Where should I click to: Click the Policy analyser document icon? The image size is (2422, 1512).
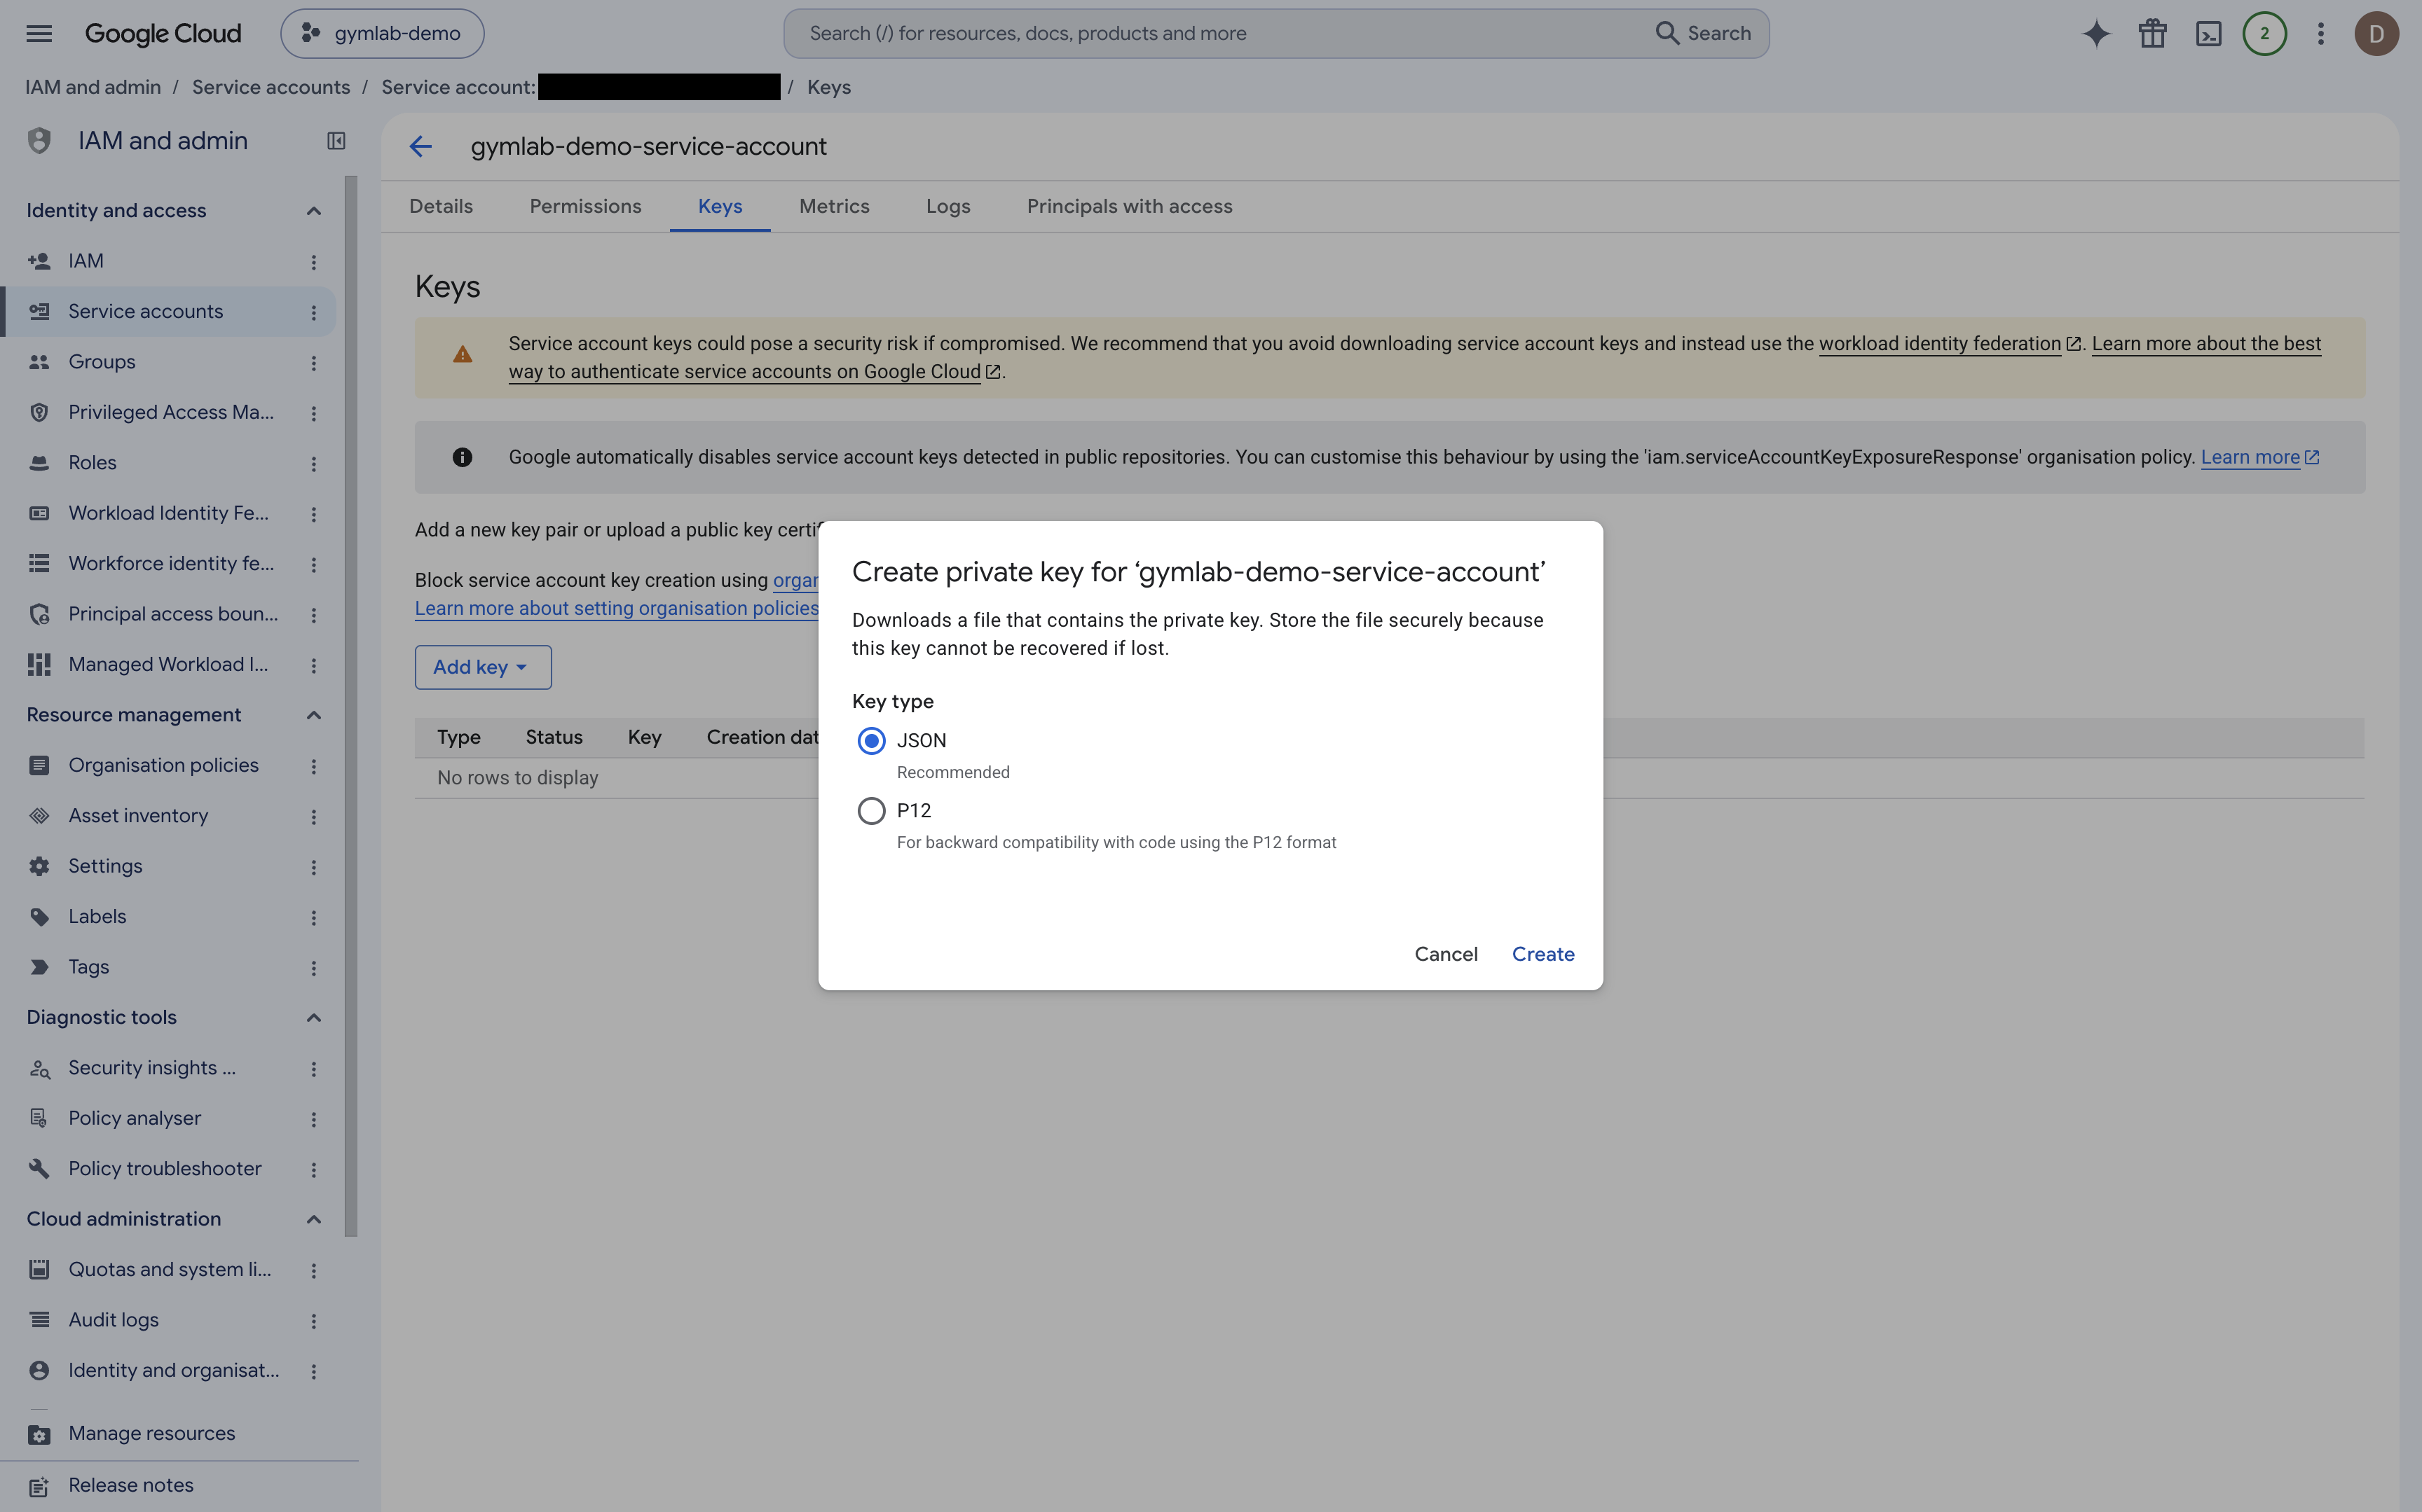(39, 1118)
